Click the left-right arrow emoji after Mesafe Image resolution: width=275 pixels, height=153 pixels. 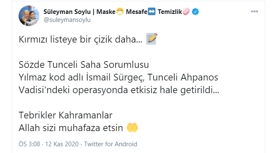point(152,12)
